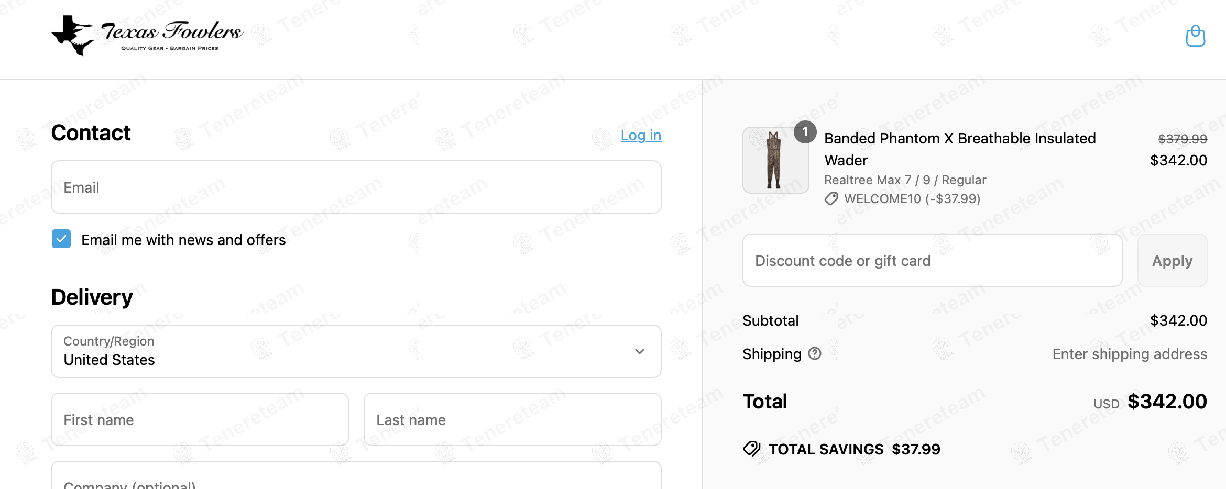Focus the Discount code or gift card field

click(x=932, y=261)
